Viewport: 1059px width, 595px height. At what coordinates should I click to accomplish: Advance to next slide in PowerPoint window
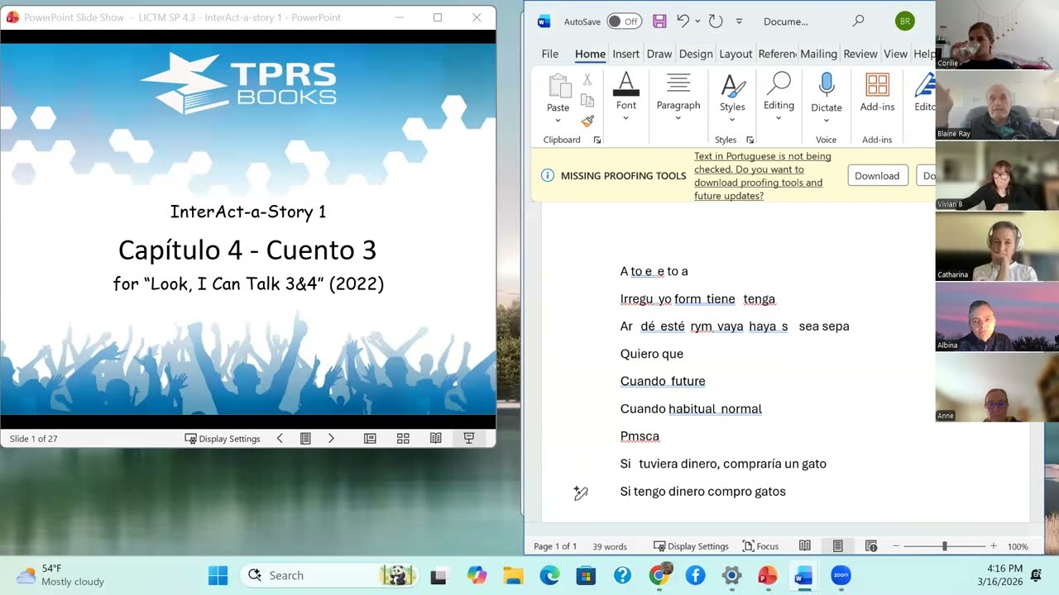tap(331, 439)
